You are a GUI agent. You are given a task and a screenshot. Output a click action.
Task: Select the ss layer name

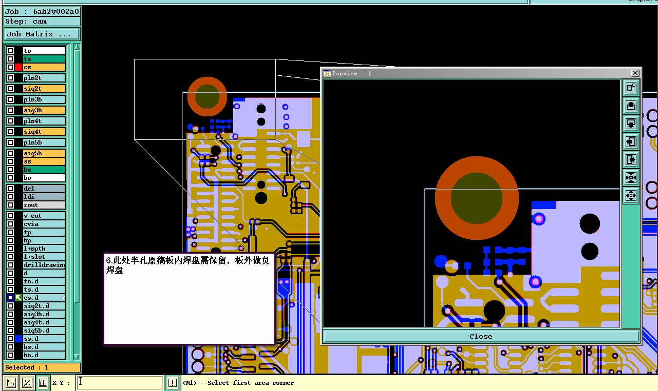[44, 161]
